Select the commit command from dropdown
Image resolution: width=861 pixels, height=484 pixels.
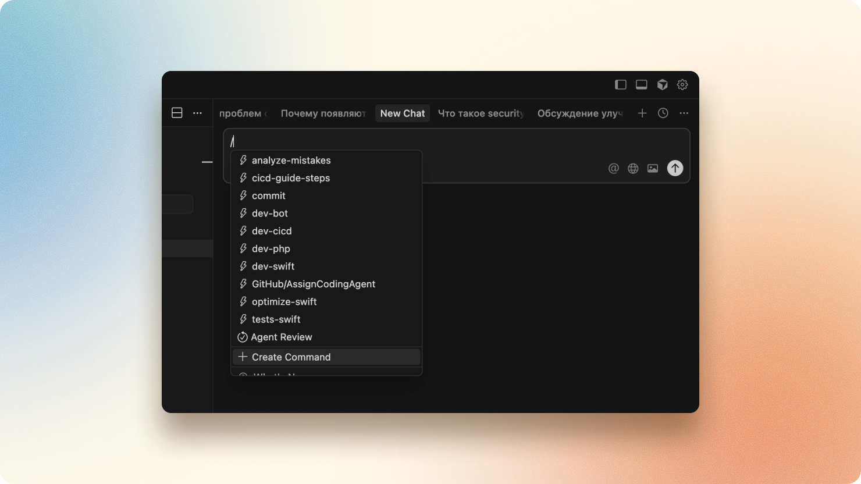point(268,195)
